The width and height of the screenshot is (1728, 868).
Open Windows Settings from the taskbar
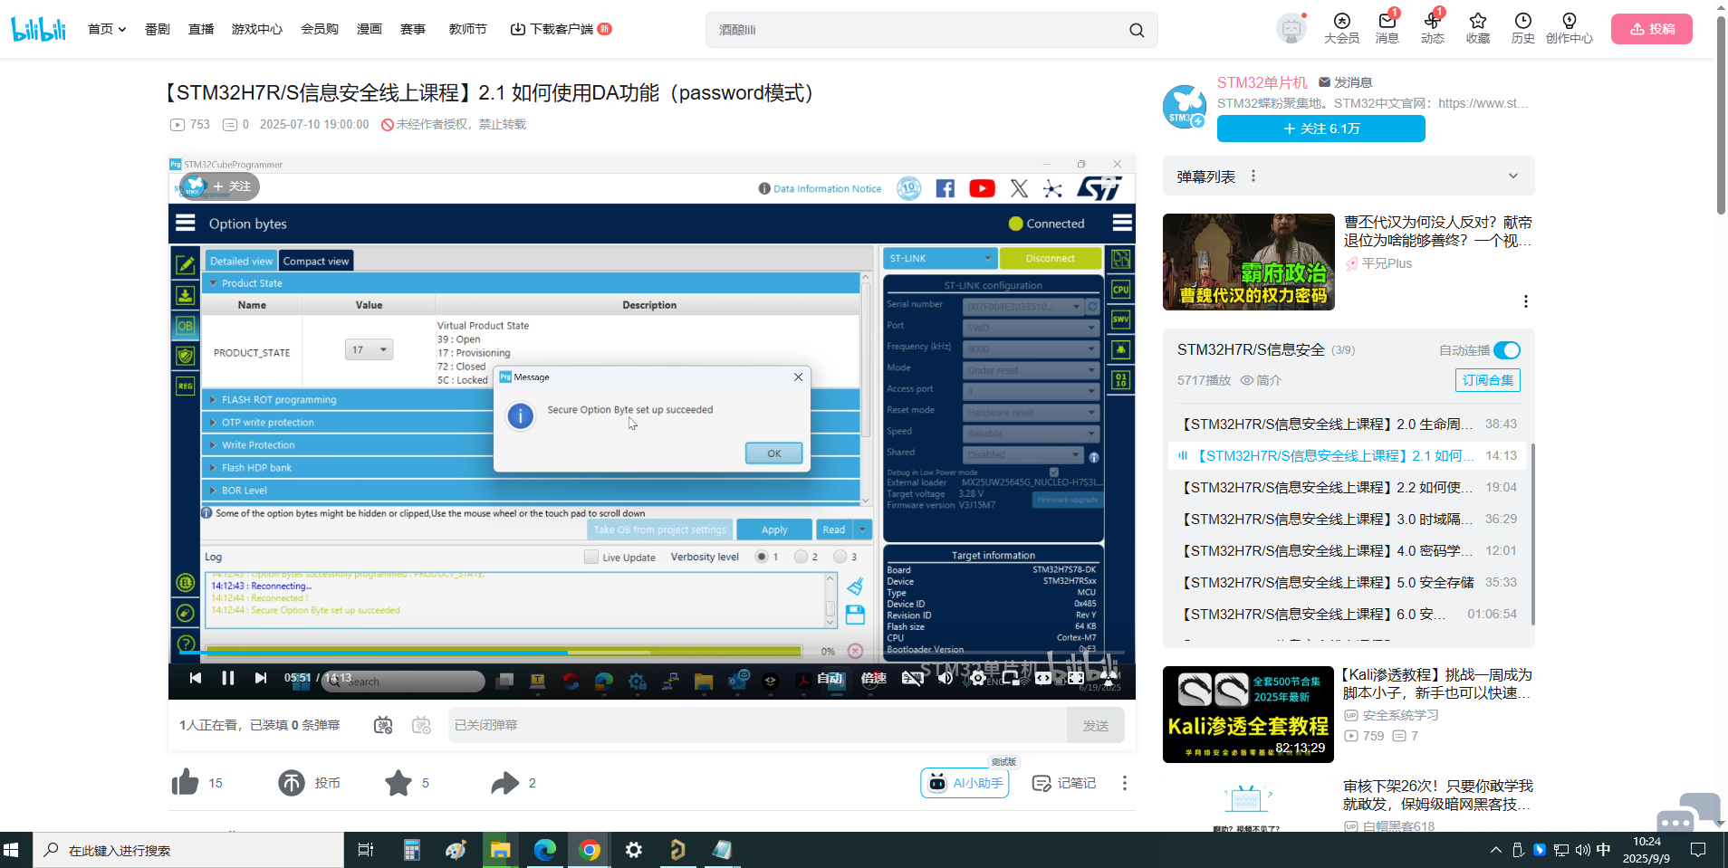(x=634, y=850)
